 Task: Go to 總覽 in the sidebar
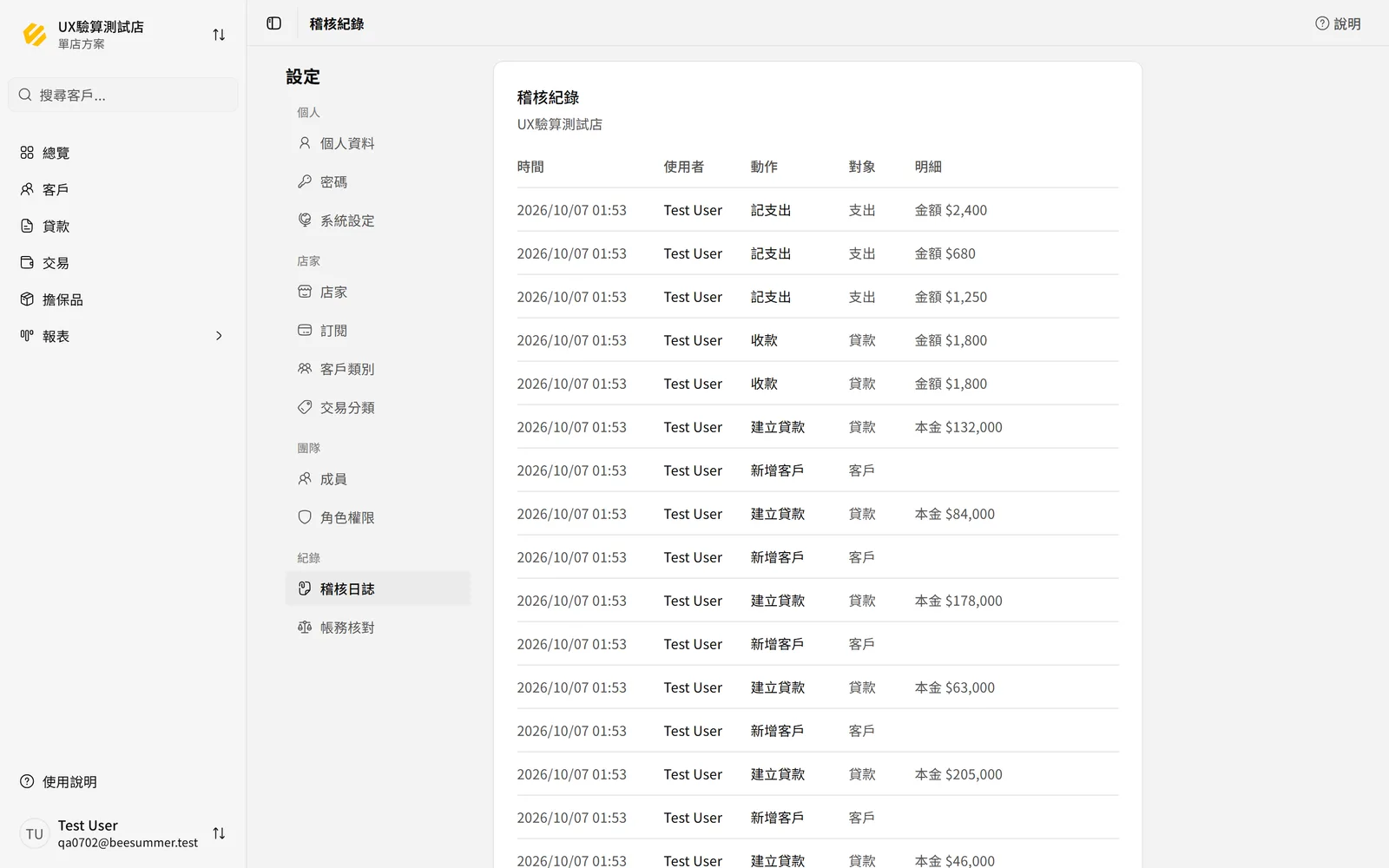[122, 153]
